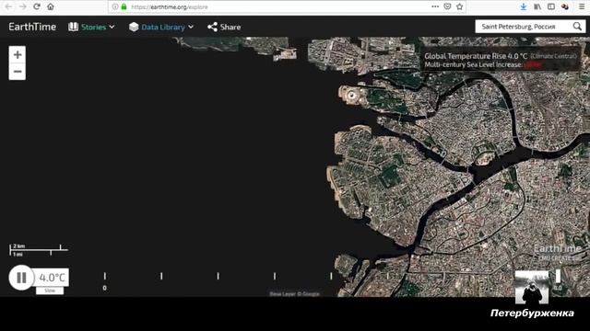Jump to the fifth timeline tick

point(331,276)
